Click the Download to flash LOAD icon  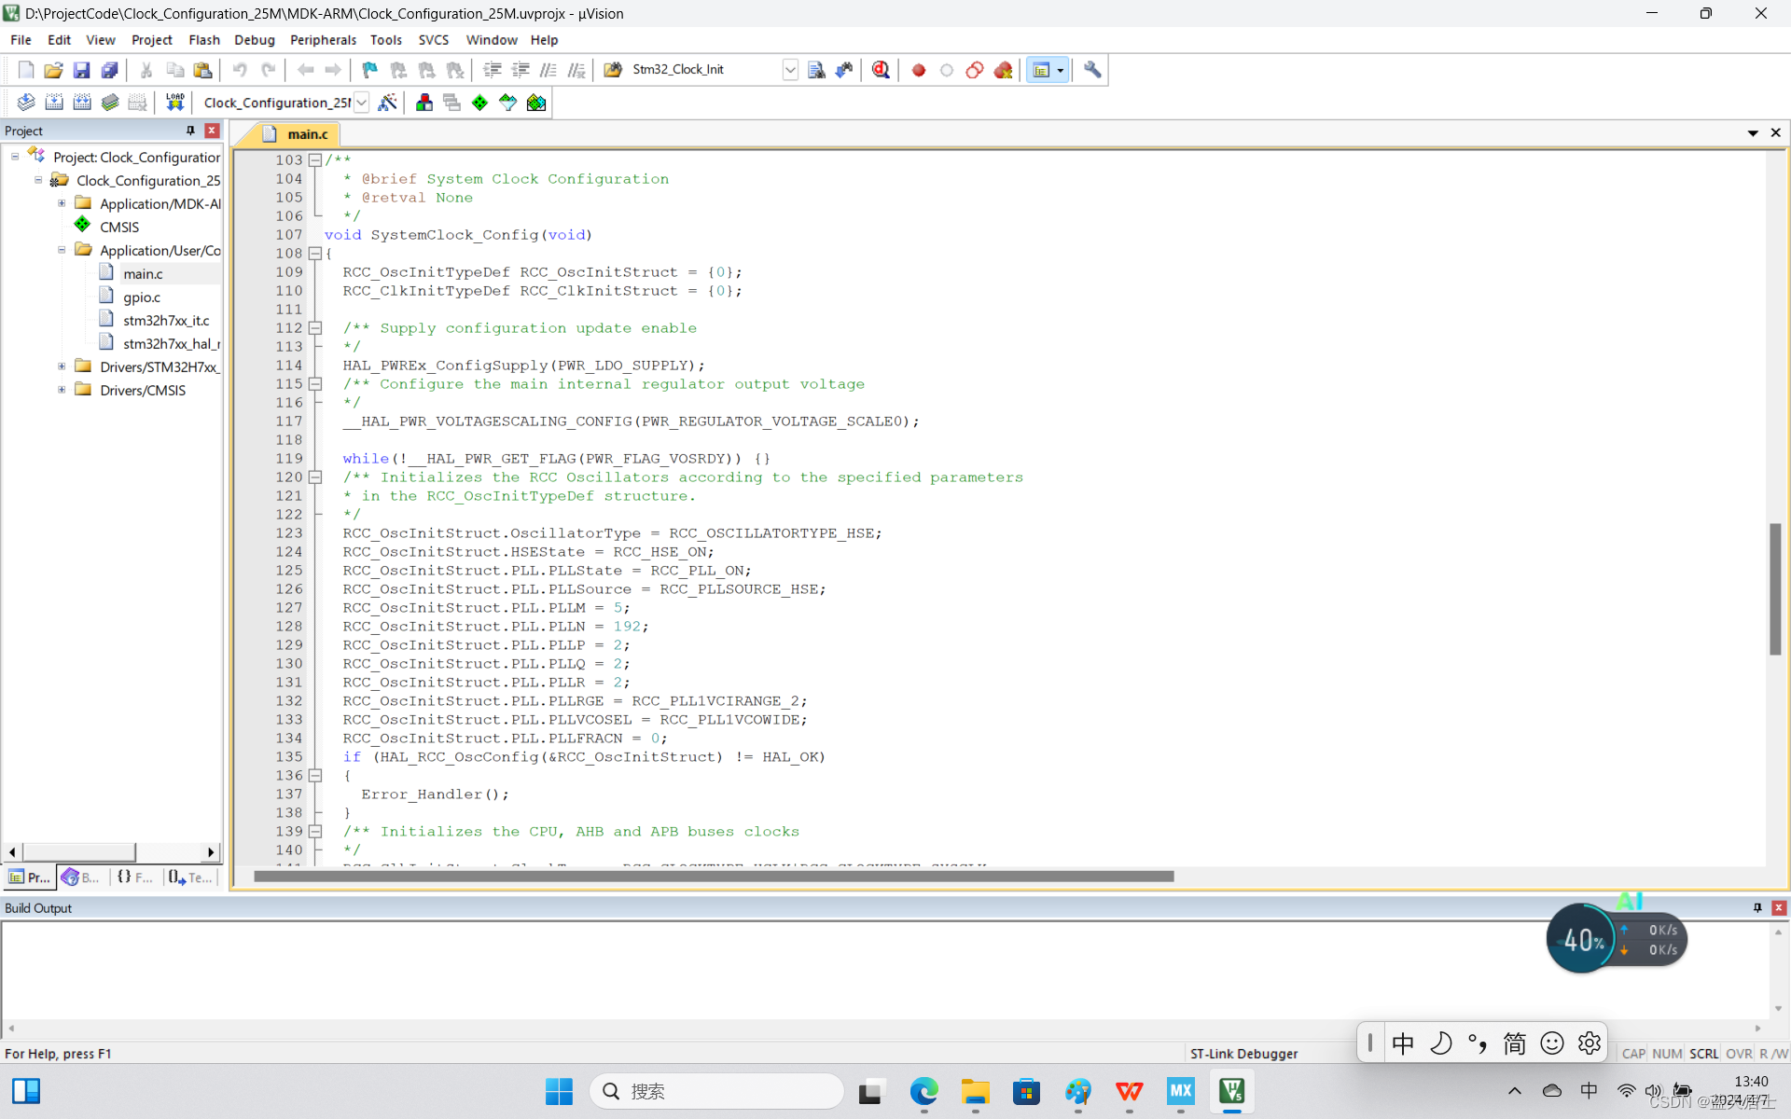click(x=174, y=103)
